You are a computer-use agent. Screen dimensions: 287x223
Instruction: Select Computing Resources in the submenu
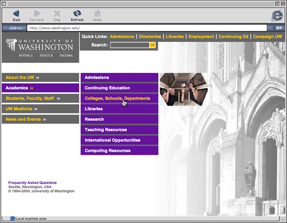(119, 151)
